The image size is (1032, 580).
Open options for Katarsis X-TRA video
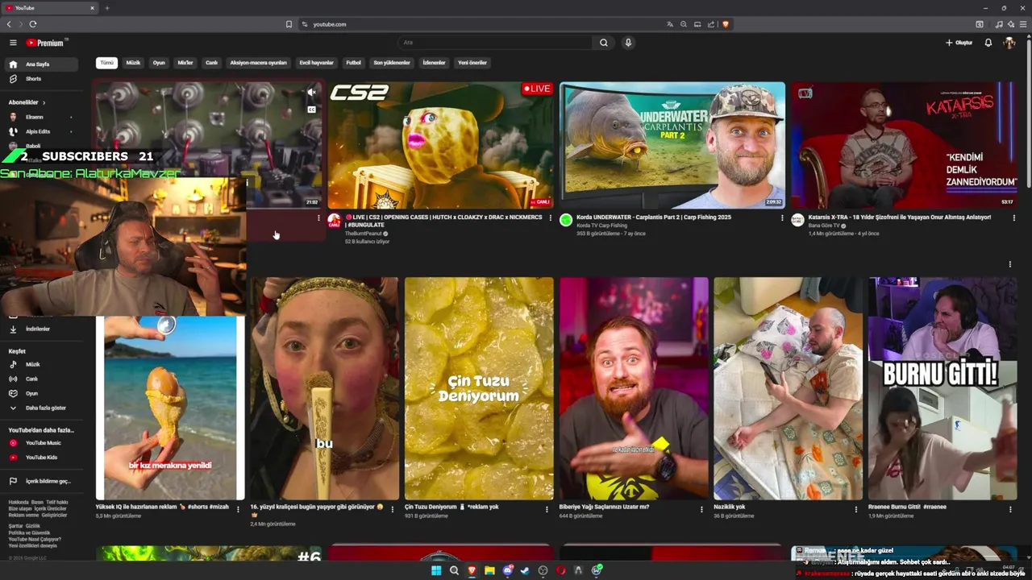click(1013, 217)
